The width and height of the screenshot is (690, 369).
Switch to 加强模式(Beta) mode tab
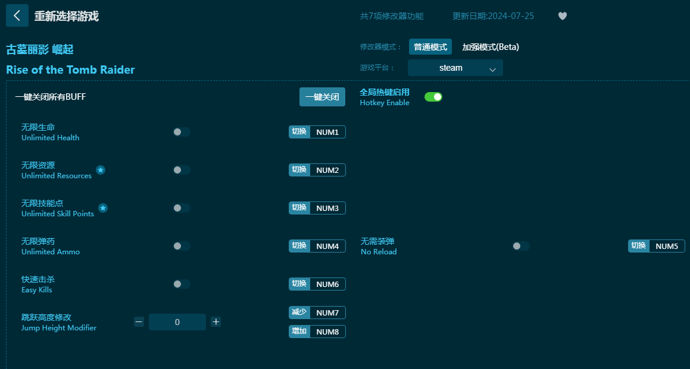click(x=491, y=46)
